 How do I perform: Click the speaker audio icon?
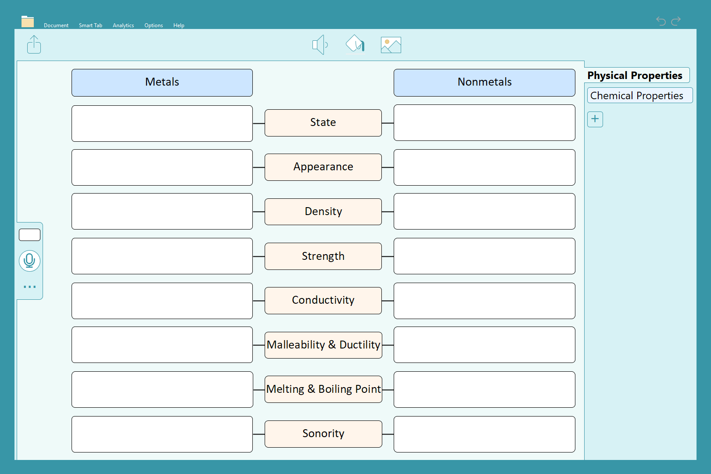320,45
